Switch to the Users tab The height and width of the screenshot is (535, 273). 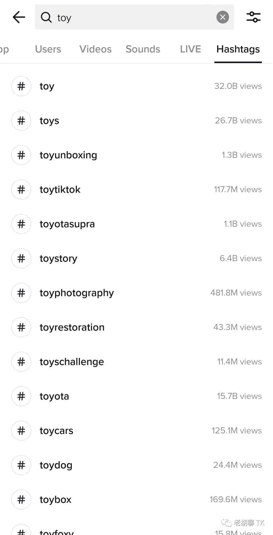(x=48, y=49)
